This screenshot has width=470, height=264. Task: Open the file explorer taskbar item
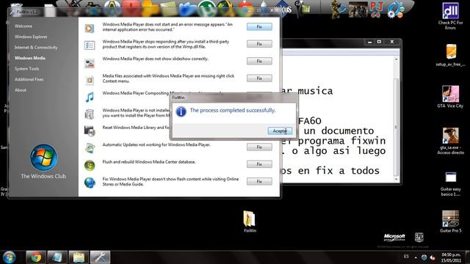coord(79,257)
